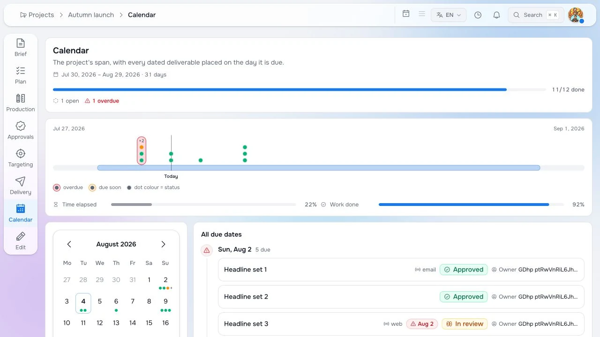Image resolution: width=600 pixels, height=337 pixels.
Task: Focus the Search field
Action: pos(536,15)
